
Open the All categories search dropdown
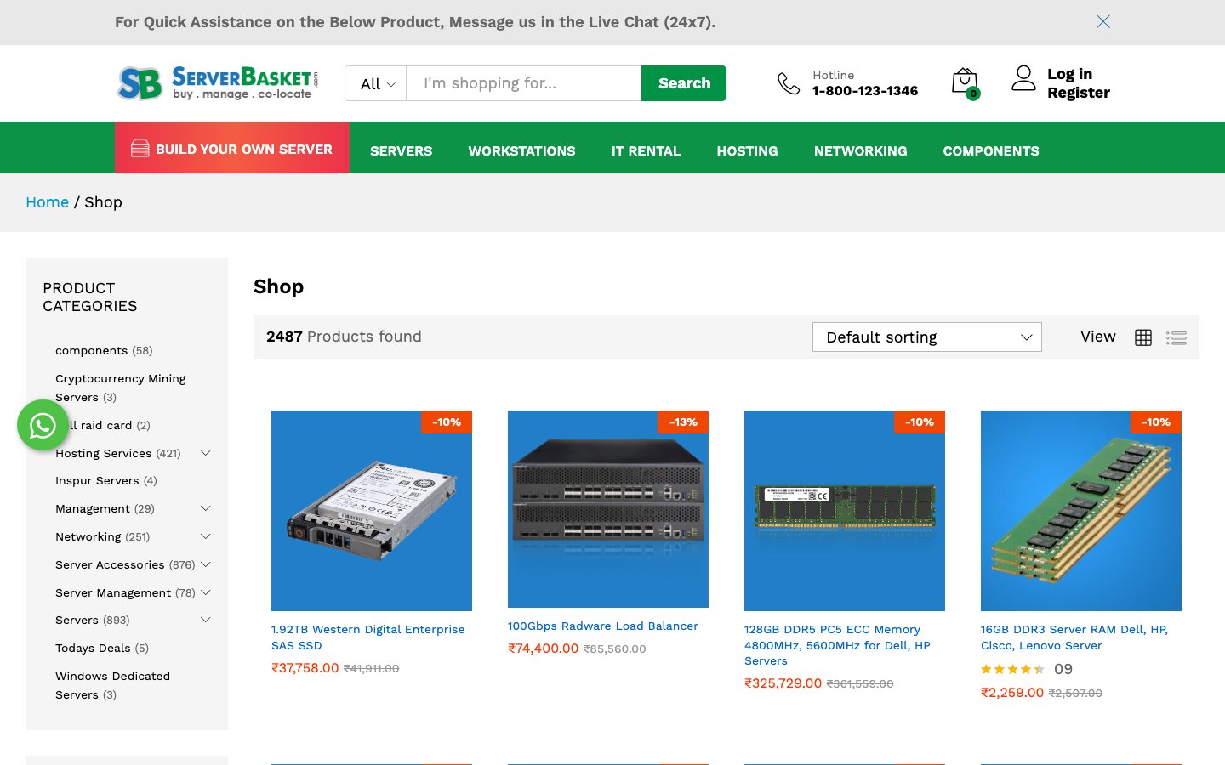click(376, 83)
